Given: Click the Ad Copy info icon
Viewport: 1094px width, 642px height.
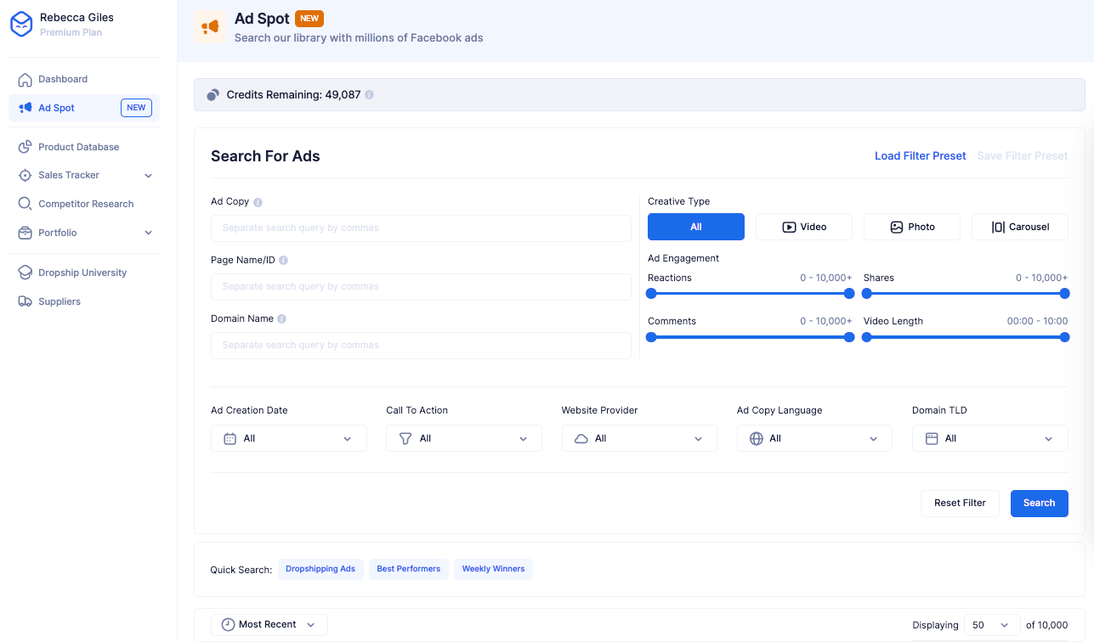Looking at the screenshot, I should (x=258, y=202).
